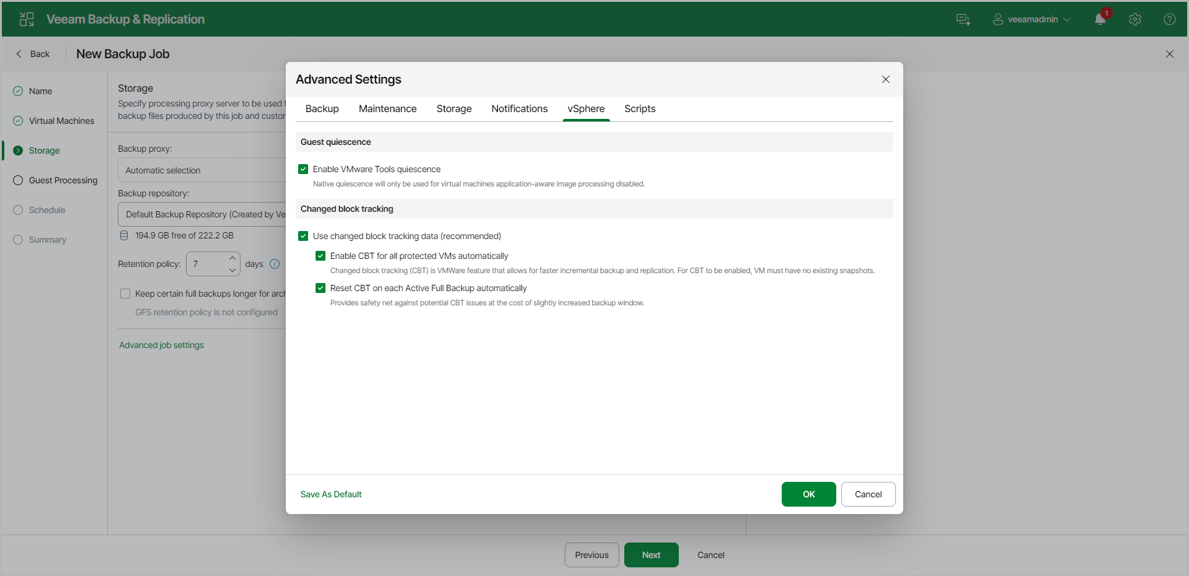Click the Guest Processing step circle icon

[18, 180]
